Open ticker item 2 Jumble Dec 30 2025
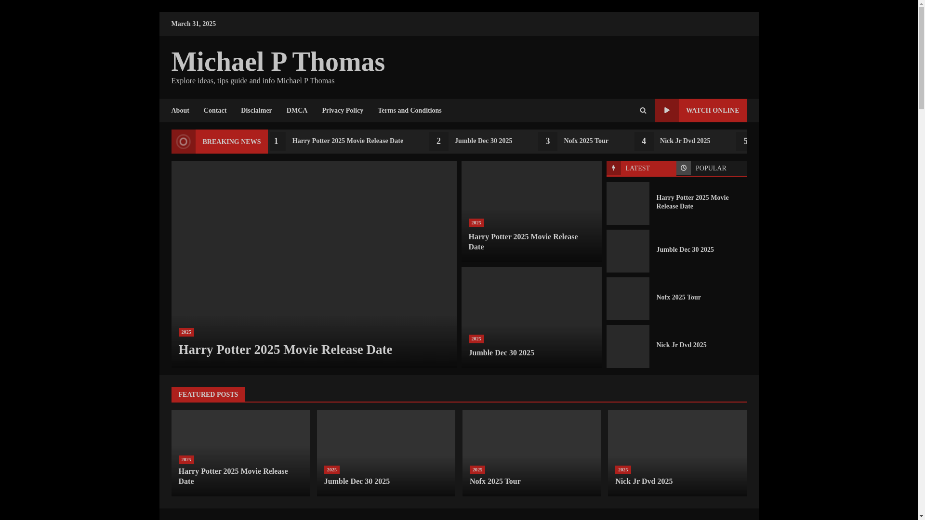The width and height of the screenshot is (925, 520). tap(483, 141)
